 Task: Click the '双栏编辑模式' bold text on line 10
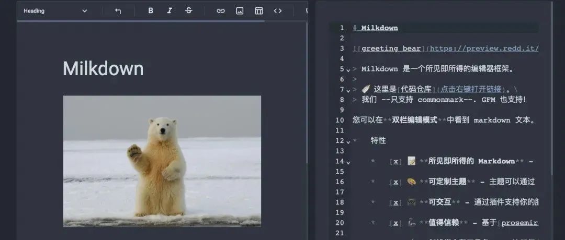415,120
